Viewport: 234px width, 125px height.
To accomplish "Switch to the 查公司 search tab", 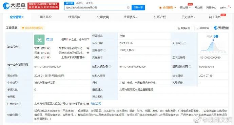I will pos(69,3).
